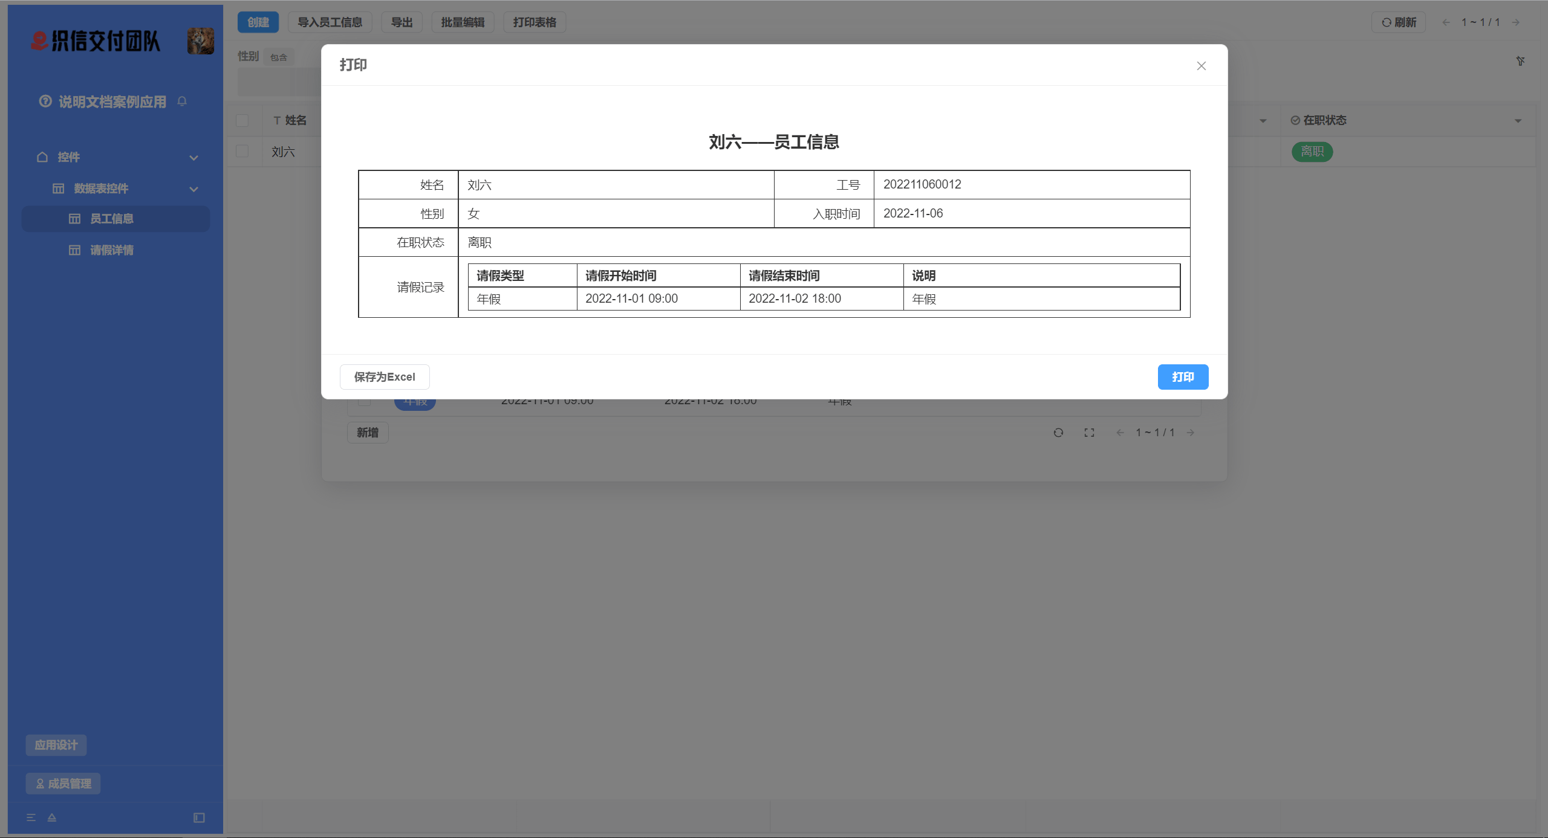
Task: Click the refresh icon in the leave records table
Action: pyautogui.click(x=1058, y=433)
